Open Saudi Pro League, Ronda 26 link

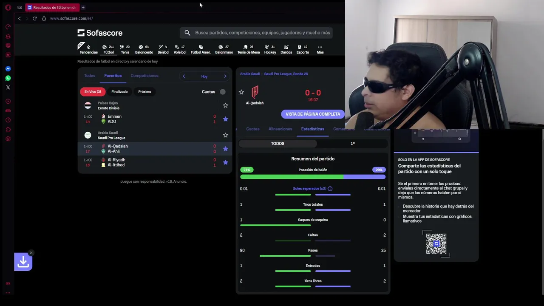coord(286,74)
